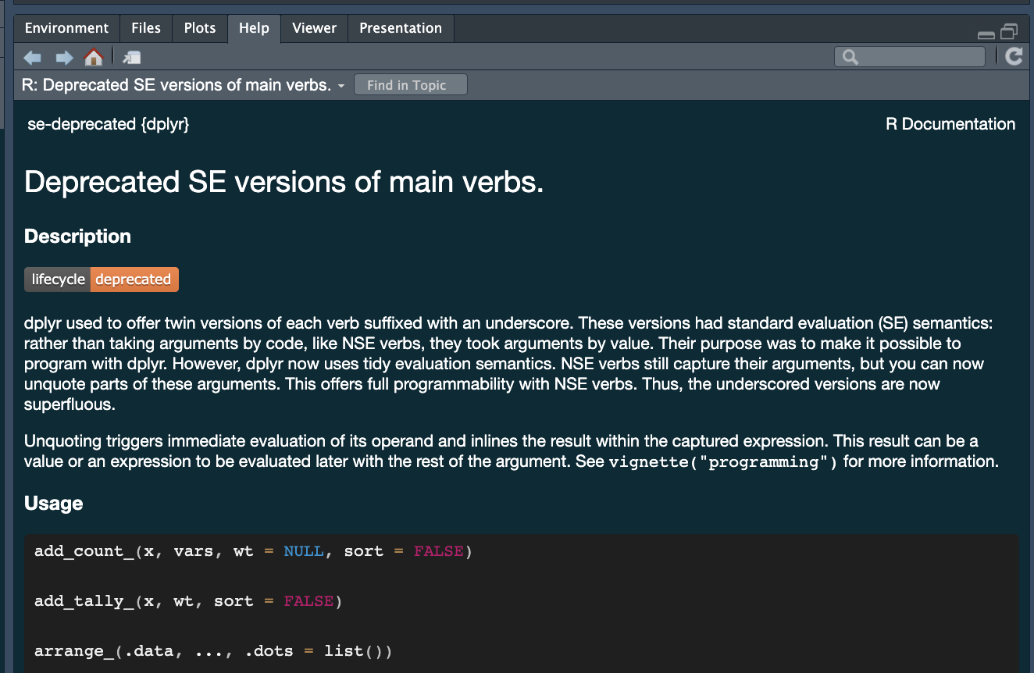Click the search magnifier icon
The width and height of the screenshot is (1034, 673).
pyautogui.click(x=850, y=57)
